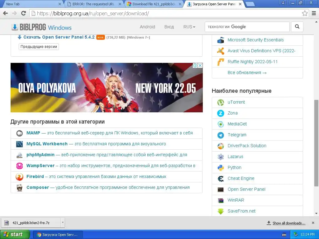Open the Все обновления link
Image resolution: width=319 pixels, height=239 pixels.
point(247,73)
